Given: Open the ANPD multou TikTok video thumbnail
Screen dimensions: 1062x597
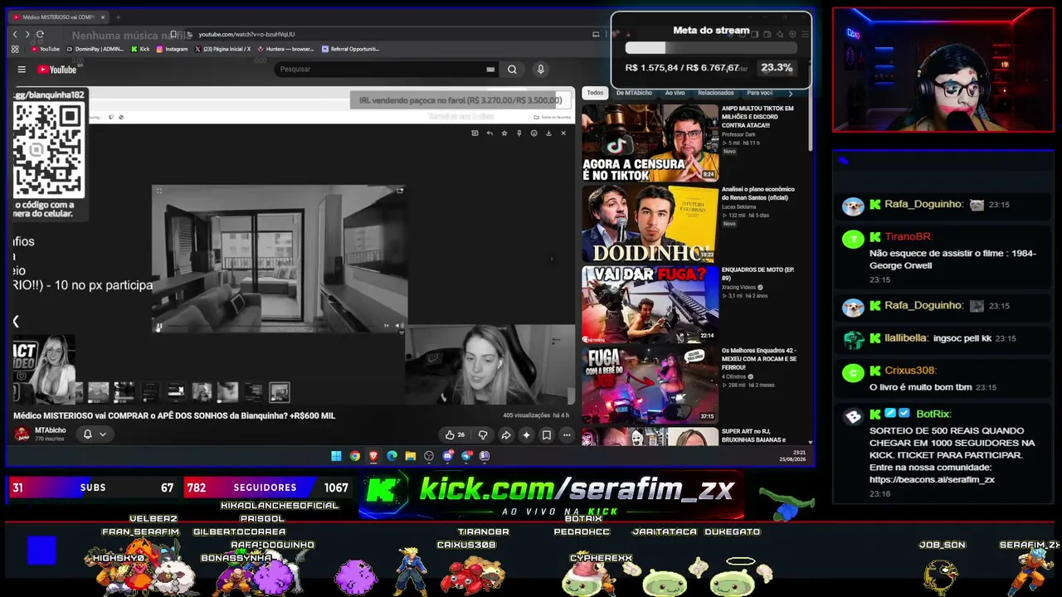Looking at the screenshot, I should point(650,142).
